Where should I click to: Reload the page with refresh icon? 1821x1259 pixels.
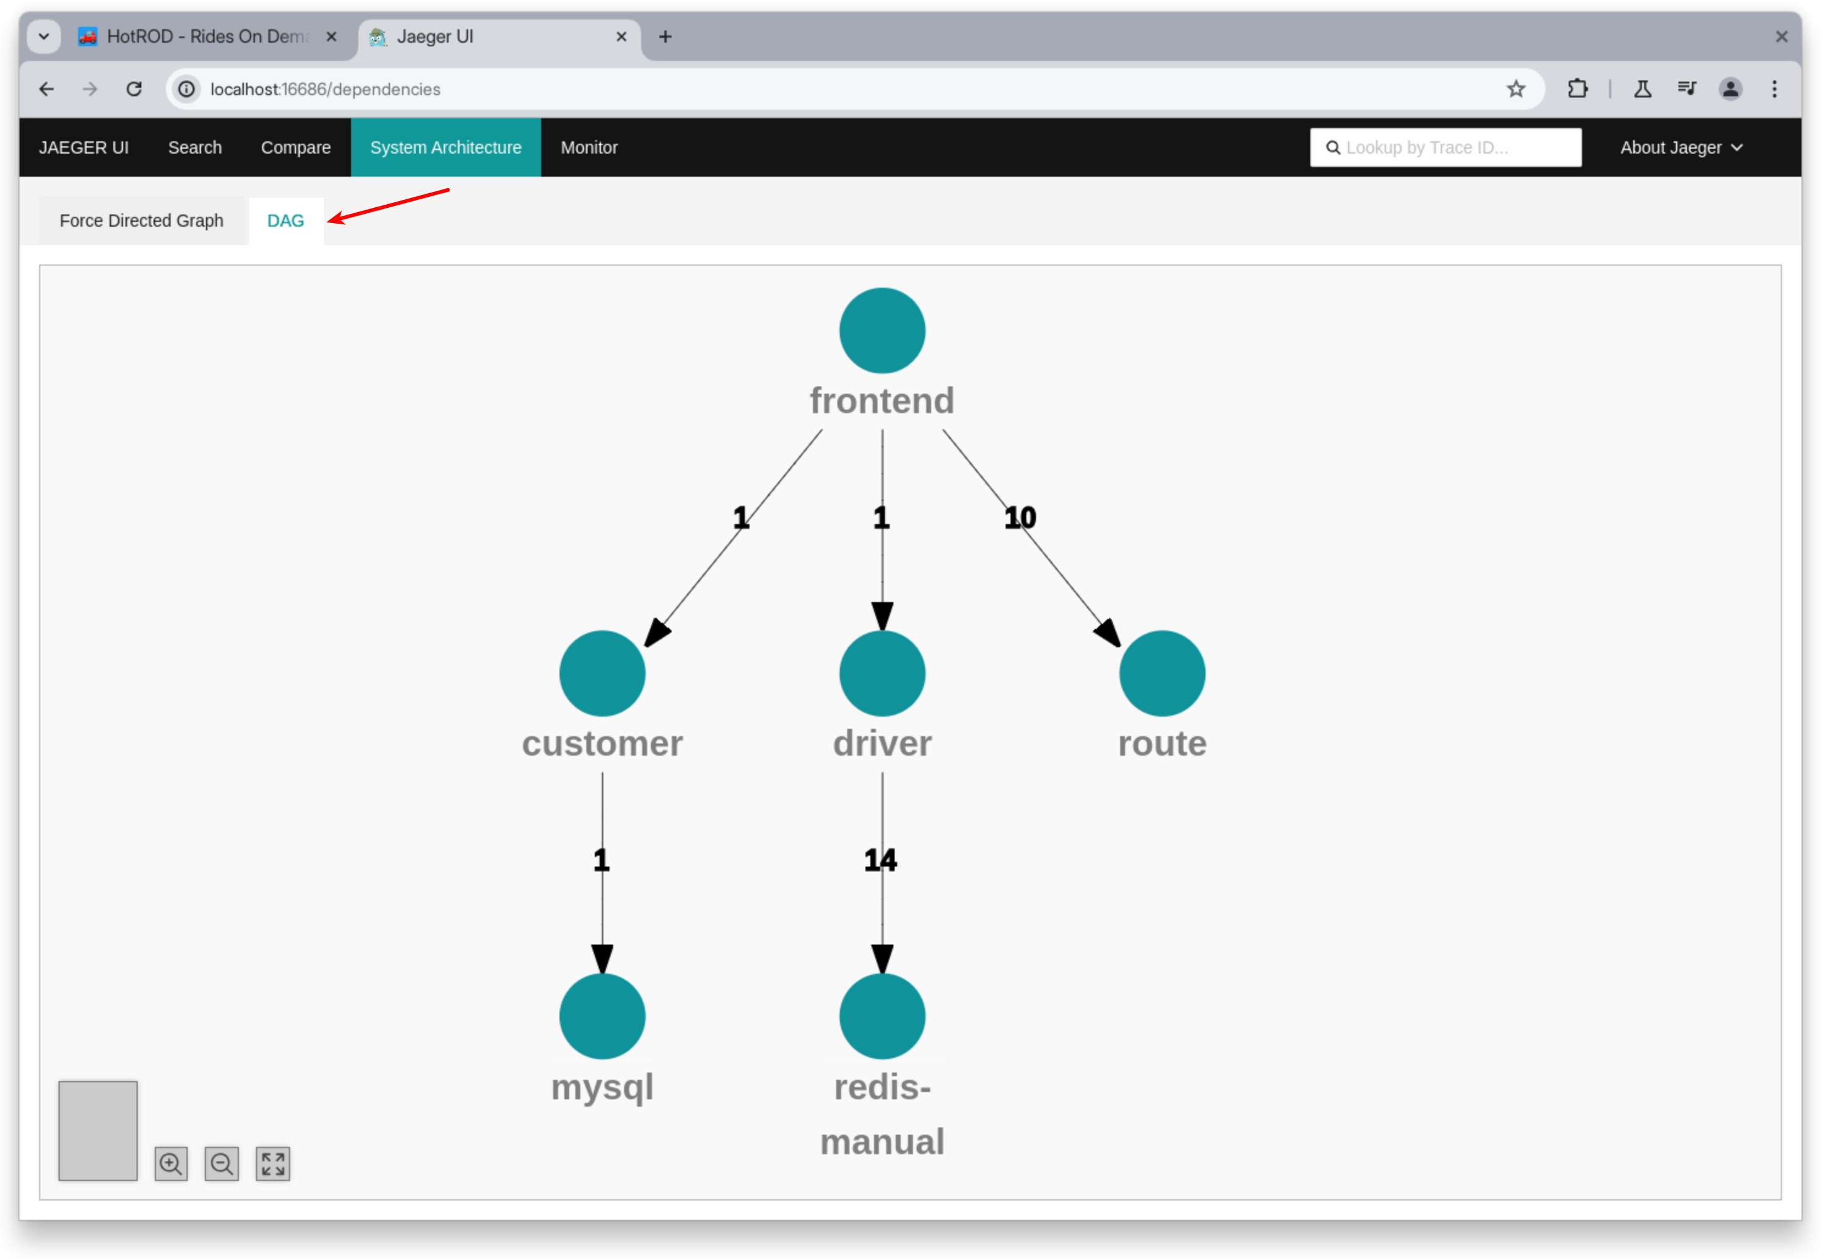[134, 89]
